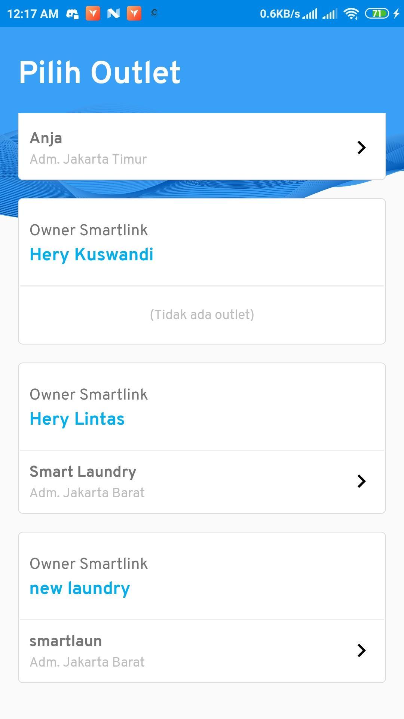Tap the Discord notification icon

tap(72, 14)
